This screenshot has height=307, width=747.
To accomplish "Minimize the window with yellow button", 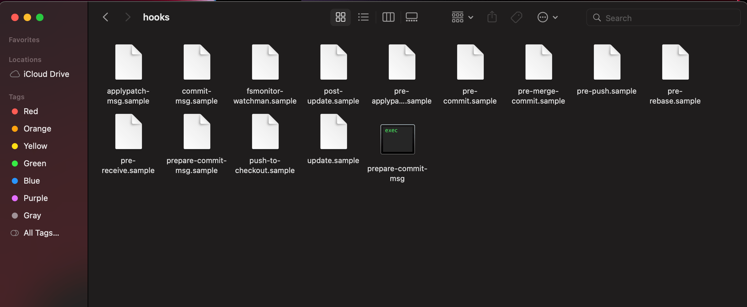I will [27, 17].
